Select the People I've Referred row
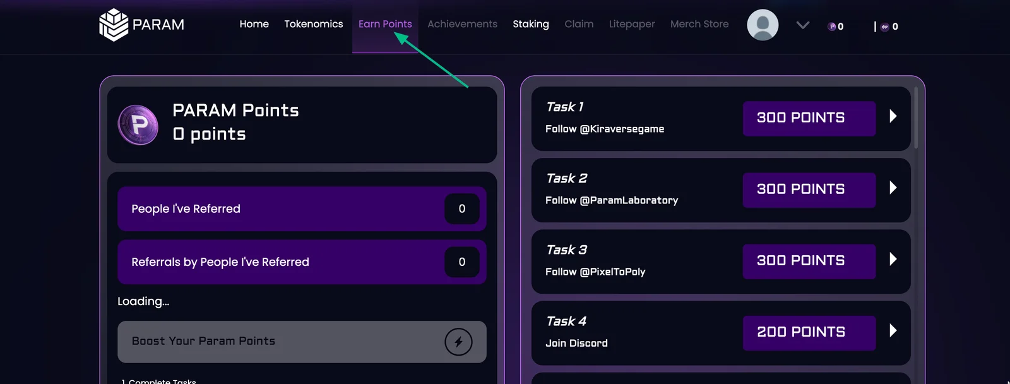This screenshot has height=384, width=1010. 302,208
